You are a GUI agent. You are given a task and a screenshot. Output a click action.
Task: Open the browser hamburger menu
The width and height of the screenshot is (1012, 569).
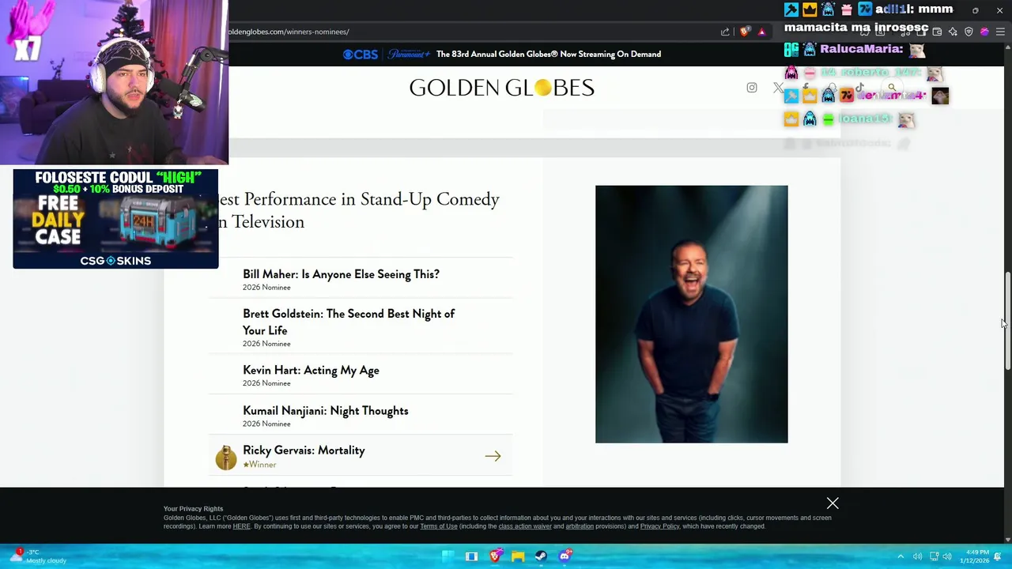(1000, 32)
